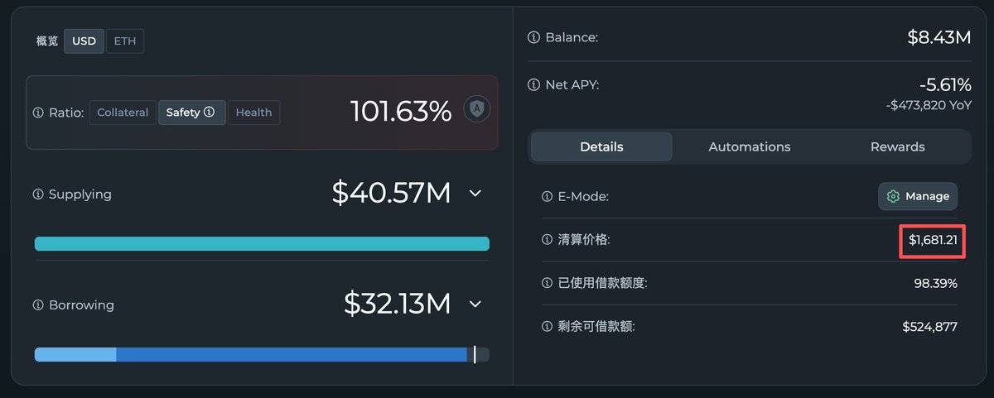This screenshot has height=398, width=994.
Task: Open the shield automation icon near 101.63%
Action: pos(476,108)
